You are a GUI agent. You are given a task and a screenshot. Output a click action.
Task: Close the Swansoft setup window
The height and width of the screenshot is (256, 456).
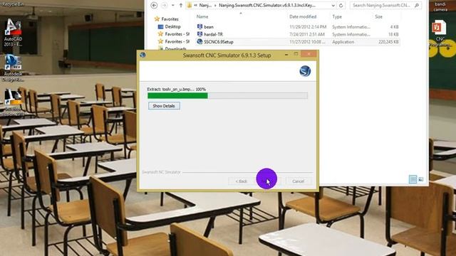point(309,54)
